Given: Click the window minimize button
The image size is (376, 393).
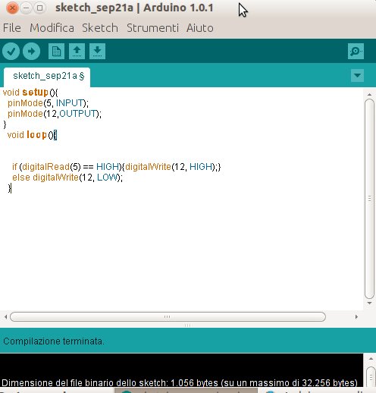Looking at the screenshot, I should point(26,8).
